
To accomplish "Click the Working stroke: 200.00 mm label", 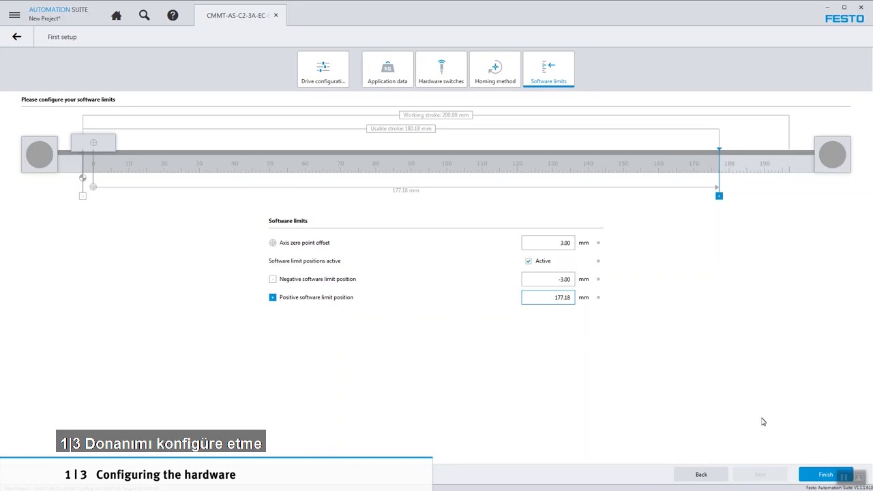I will pos(436,115).
